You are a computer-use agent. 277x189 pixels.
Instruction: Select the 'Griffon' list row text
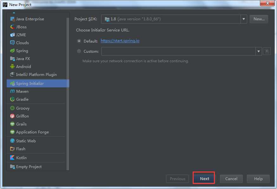click(x=23, y=116)
